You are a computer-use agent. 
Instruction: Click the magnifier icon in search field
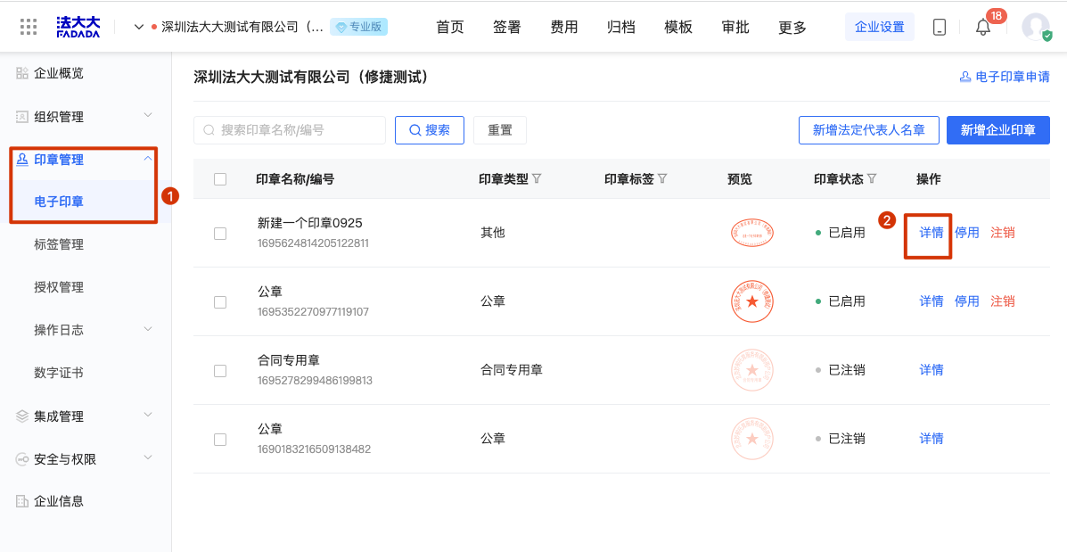tap(209, 130)
